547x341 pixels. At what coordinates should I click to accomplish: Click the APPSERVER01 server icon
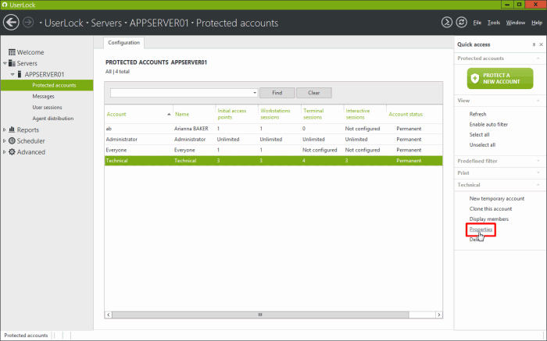tap(20, 74)
